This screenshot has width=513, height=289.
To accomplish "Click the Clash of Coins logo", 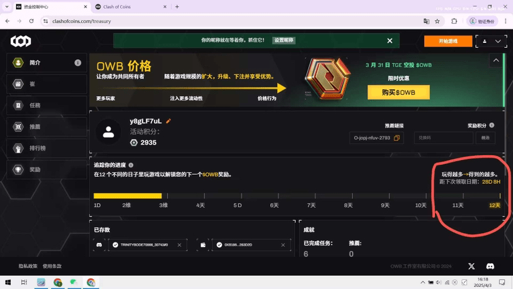I will [20, 41].
